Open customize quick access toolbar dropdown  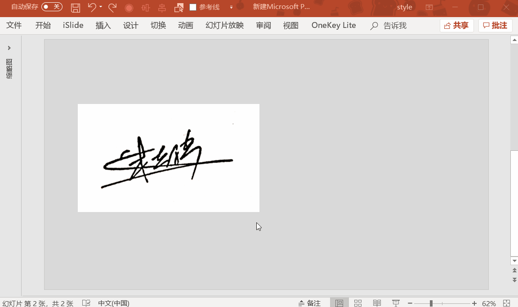click(x=231, y=7)
